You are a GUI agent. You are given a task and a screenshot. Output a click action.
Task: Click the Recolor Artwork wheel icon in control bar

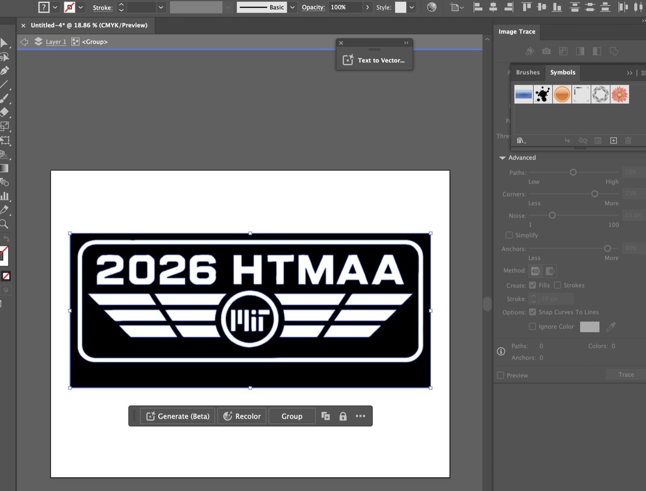(x=432, y=7)
